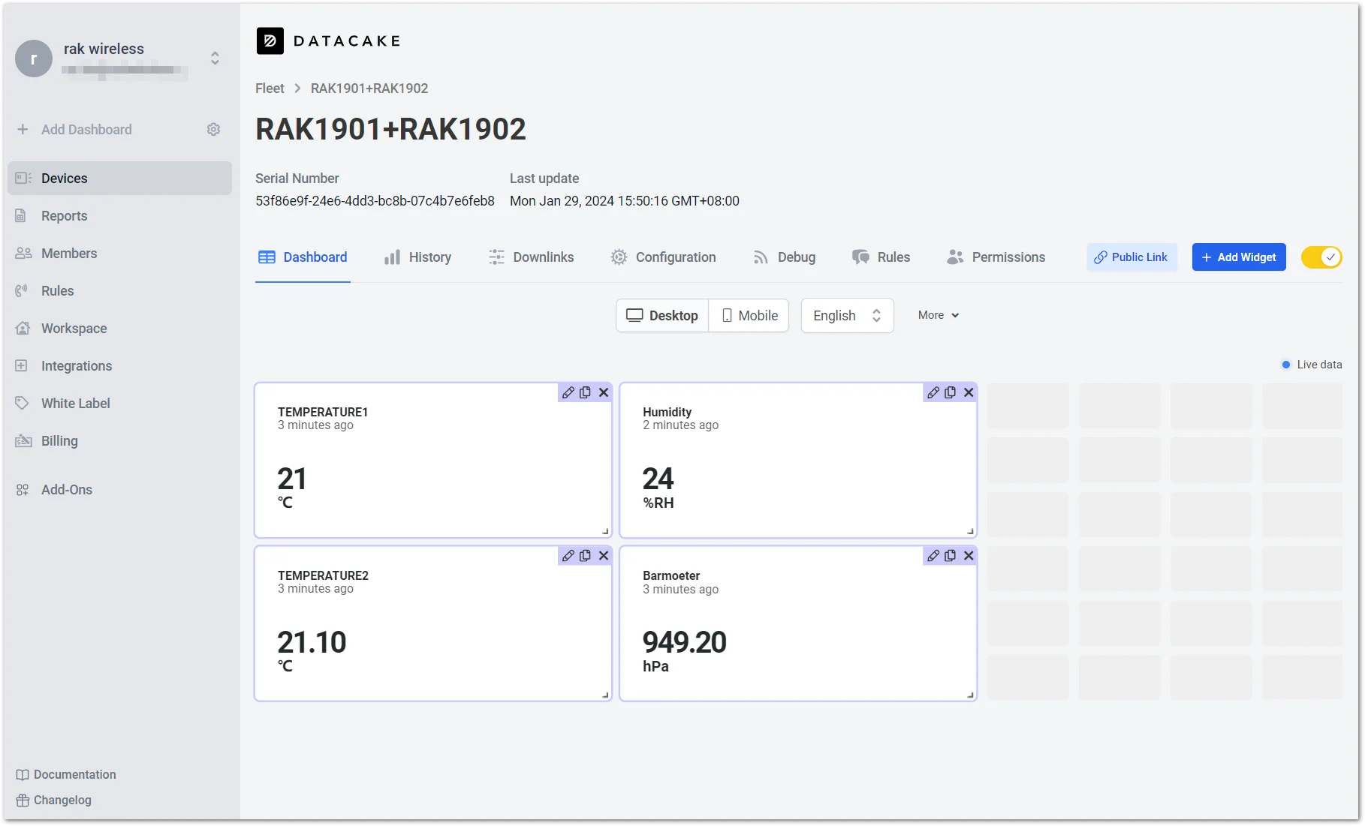The width and height of the screenshot is (1365, 826).
Task: Click the RAK1901+RAK1902 page heading
Action: (390, 129)
